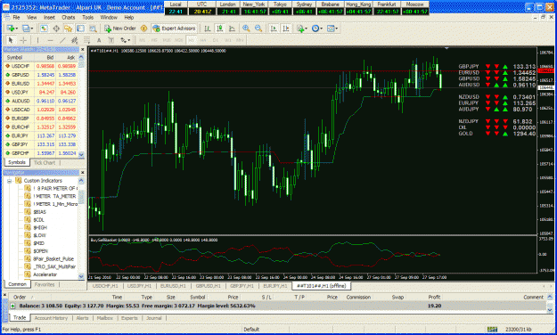This screenshot has height=335, width=557.
Task: Open the Account History tab
Action: [51, 318]
